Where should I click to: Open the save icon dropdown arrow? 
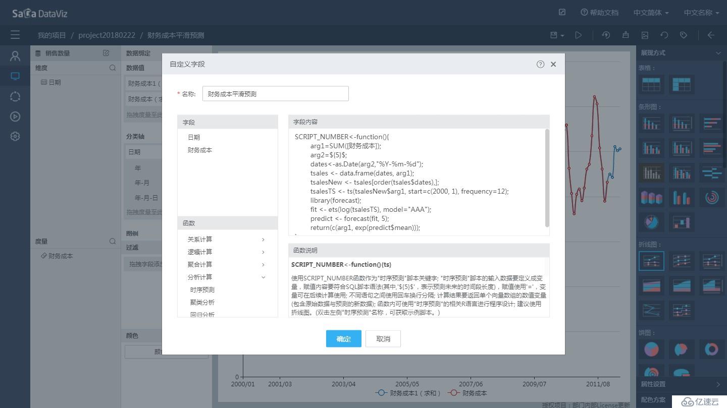click(562, 35)
